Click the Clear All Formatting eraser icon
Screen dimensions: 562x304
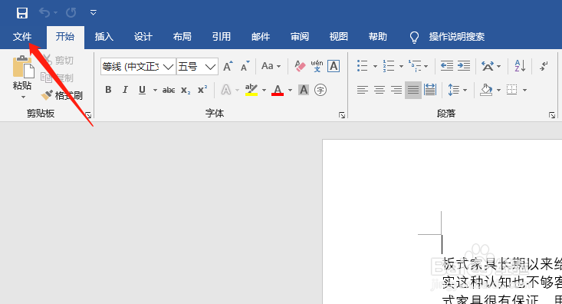pyautogui.click(x=300, y=66)
